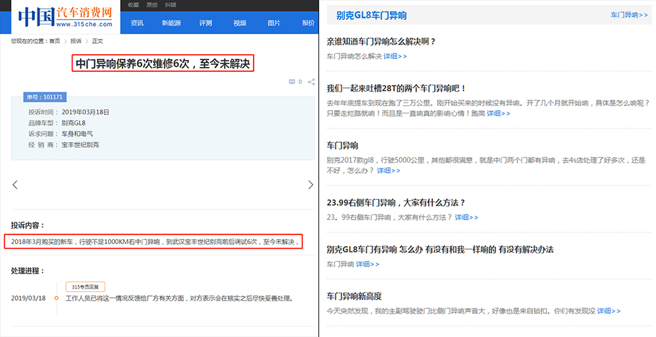Click the 原创 link in top bar
The width and height of the screenshot is (656, 337).
[x=152, y=5]
